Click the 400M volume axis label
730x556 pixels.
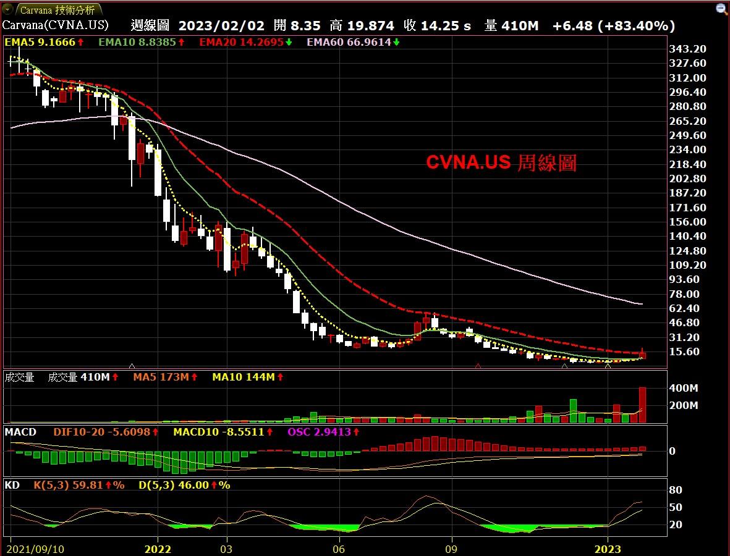(x=684, y=388)
